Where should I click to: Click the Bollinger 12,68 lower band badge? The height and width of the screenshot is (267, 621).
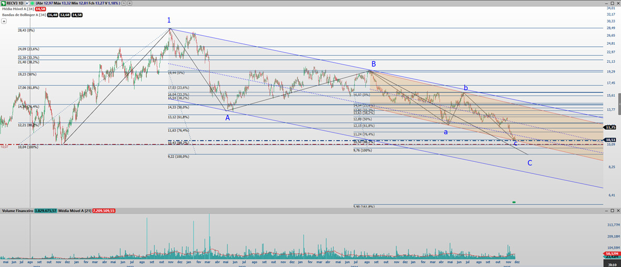pyautogui.click(x=65, y=15)
